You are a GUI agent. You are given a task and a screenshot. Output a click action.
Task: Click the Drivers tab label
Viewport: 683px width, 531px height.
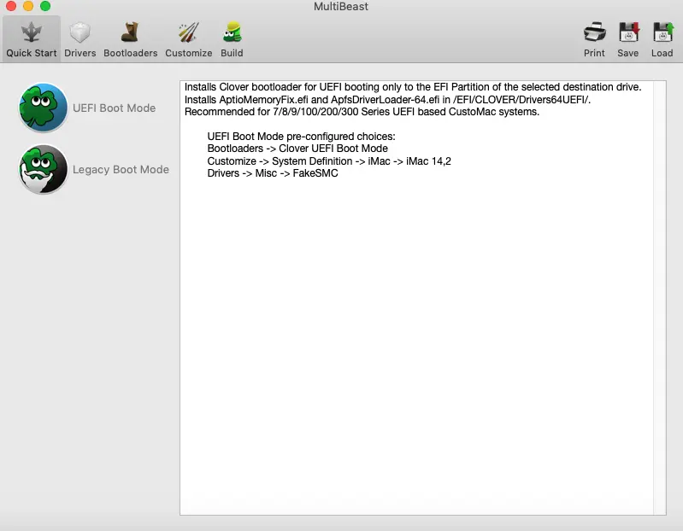80,53
